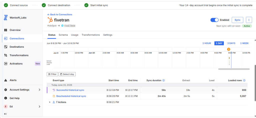Select the 3 DAYS time range

(231, 43)
